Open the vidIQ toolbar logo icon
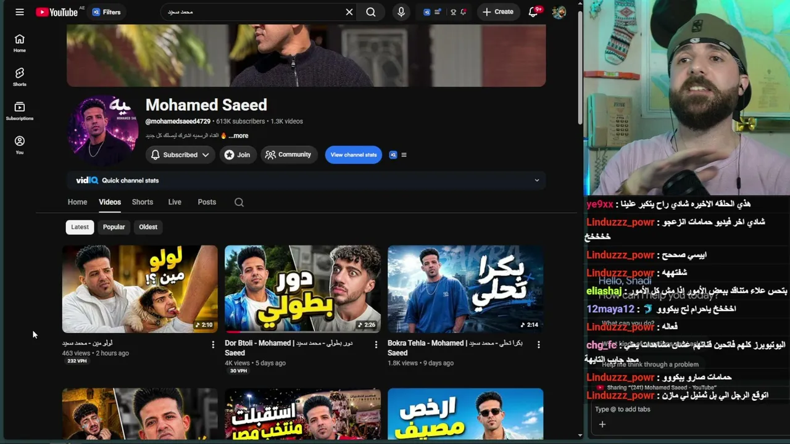The height and width of the screenshot is (444, 790). point(426,12)
